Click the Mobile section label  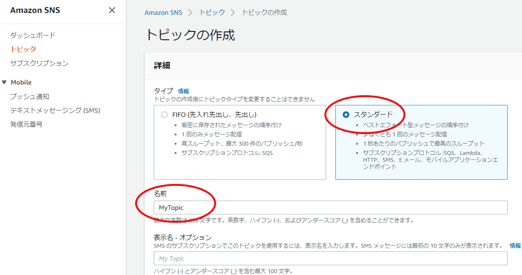click(21, 82)
